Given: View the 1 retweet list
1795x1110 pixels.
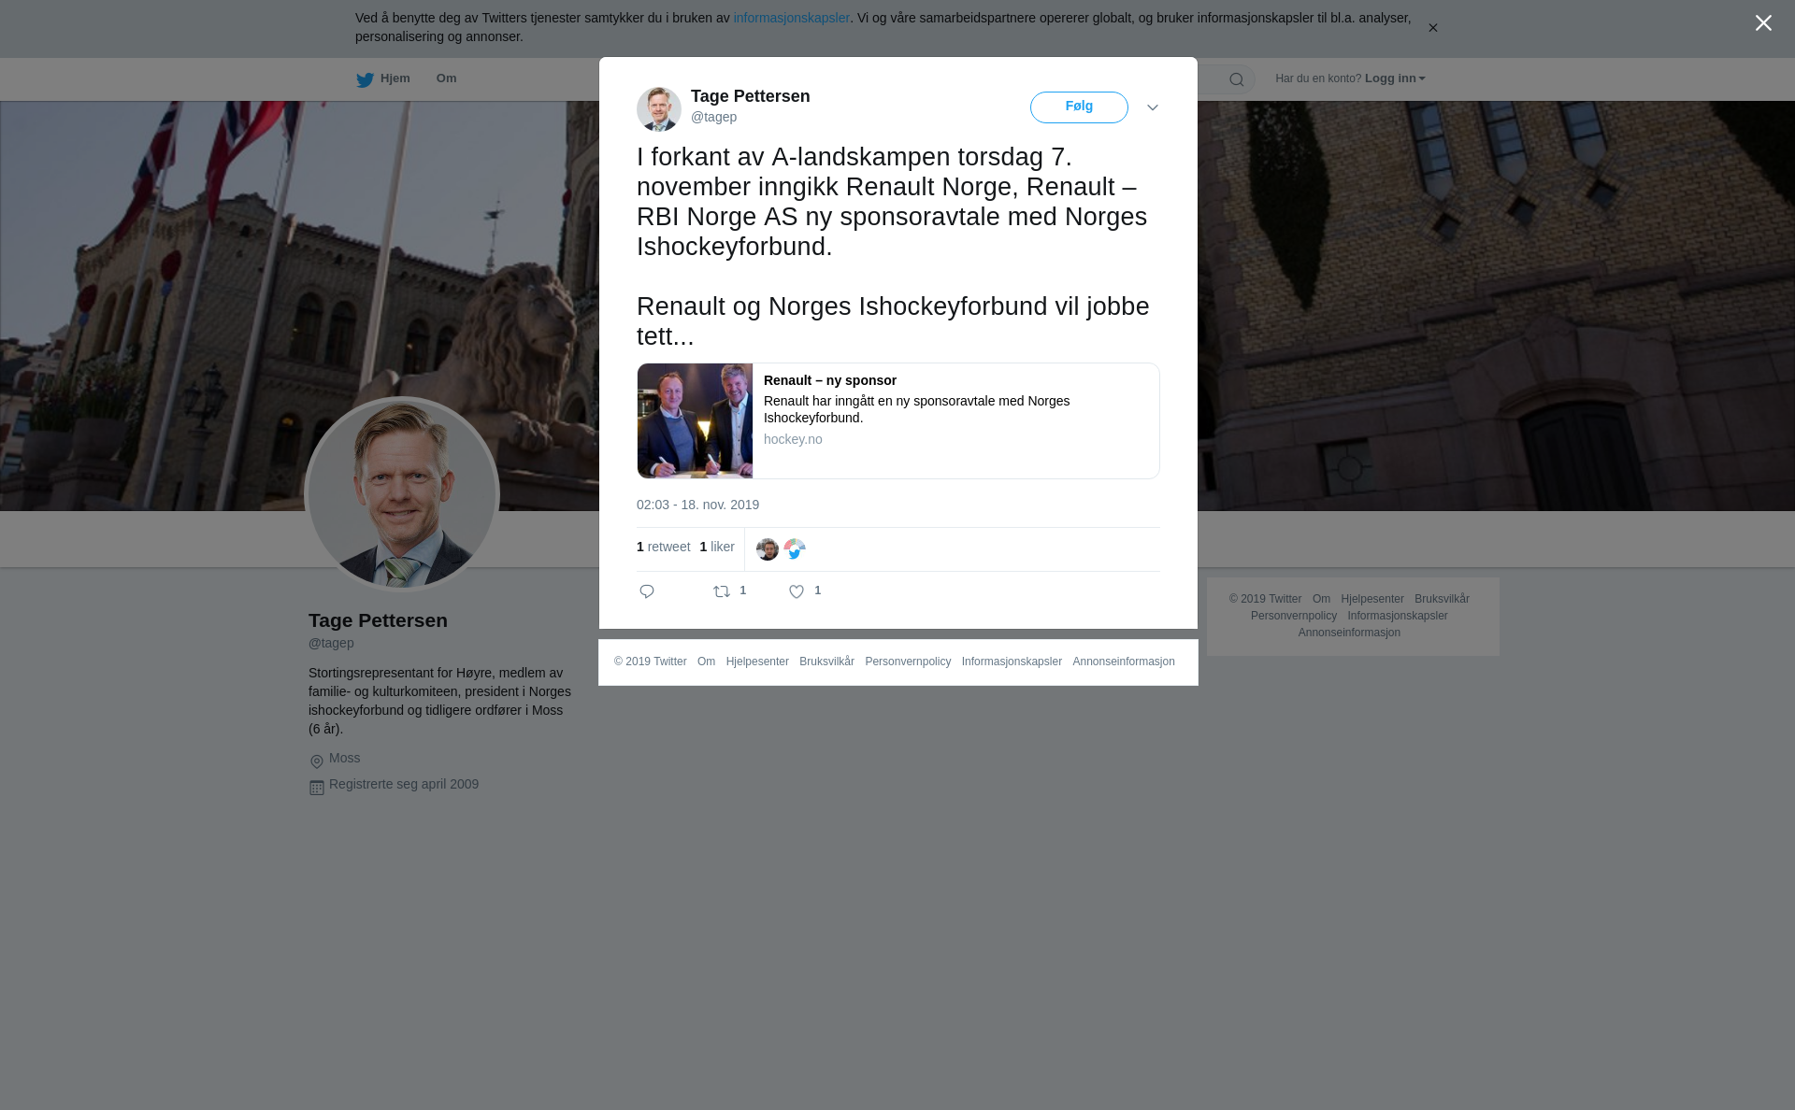Looking at the screenshot, I should 664,547.
